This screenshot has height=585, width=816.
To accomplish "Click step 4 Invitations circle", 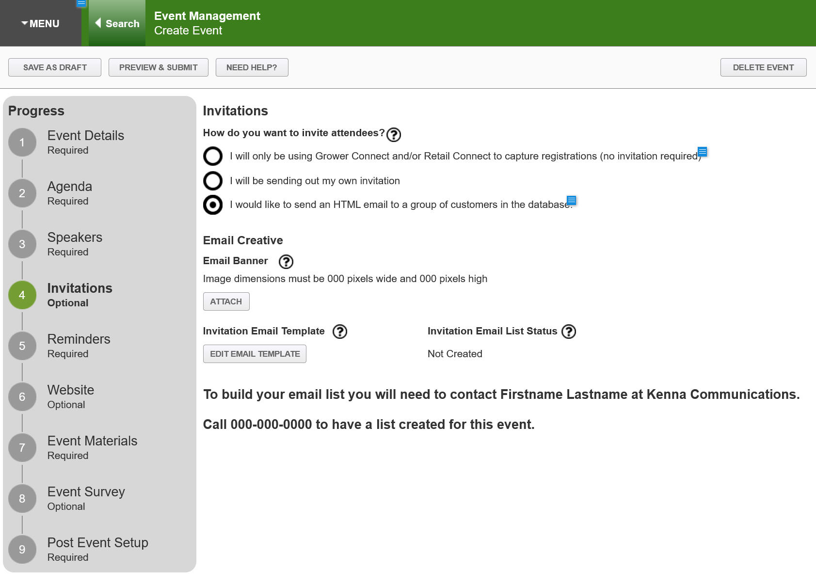I will click(22, 295).
